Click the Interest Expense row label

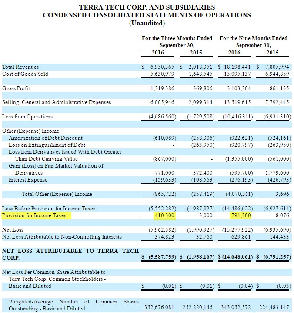[28, 180]
